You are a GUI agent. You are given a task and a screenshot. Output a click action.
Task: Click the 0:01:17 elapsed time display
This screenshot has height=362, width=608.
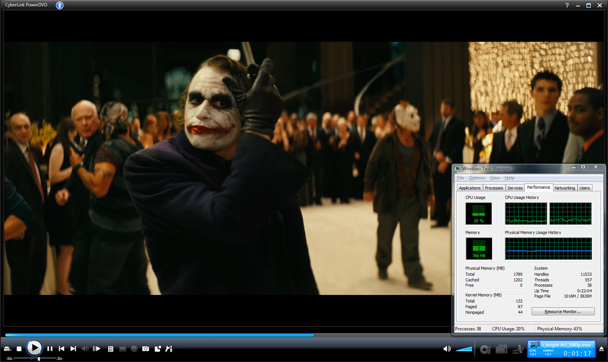[577, 354]
